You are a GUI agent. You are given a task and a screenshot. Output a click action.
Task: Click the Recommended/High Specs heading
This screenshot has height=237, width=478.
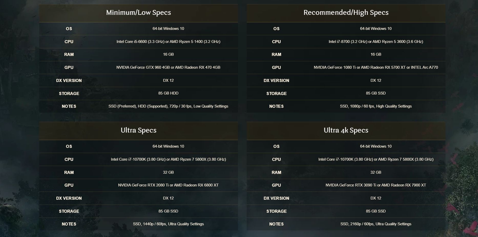click(346, 13)
